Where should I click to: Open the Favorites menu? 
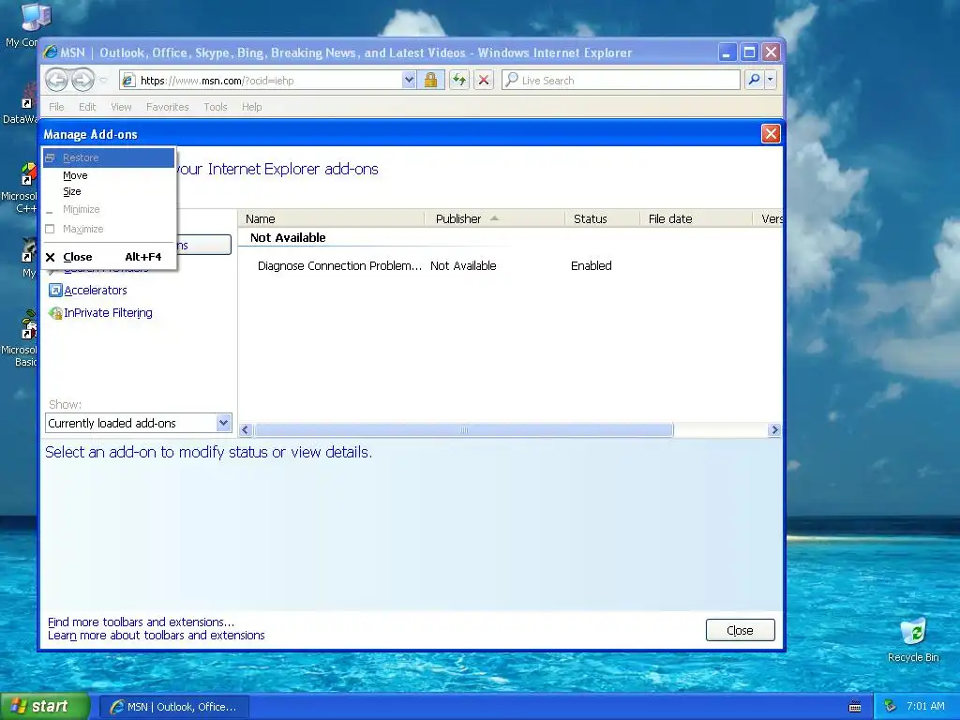[167, 107]
